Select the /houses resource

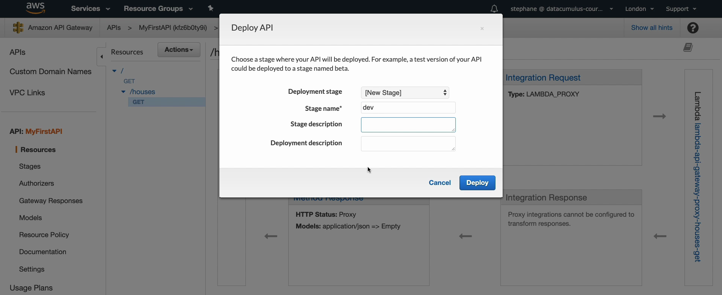[142, 92]
